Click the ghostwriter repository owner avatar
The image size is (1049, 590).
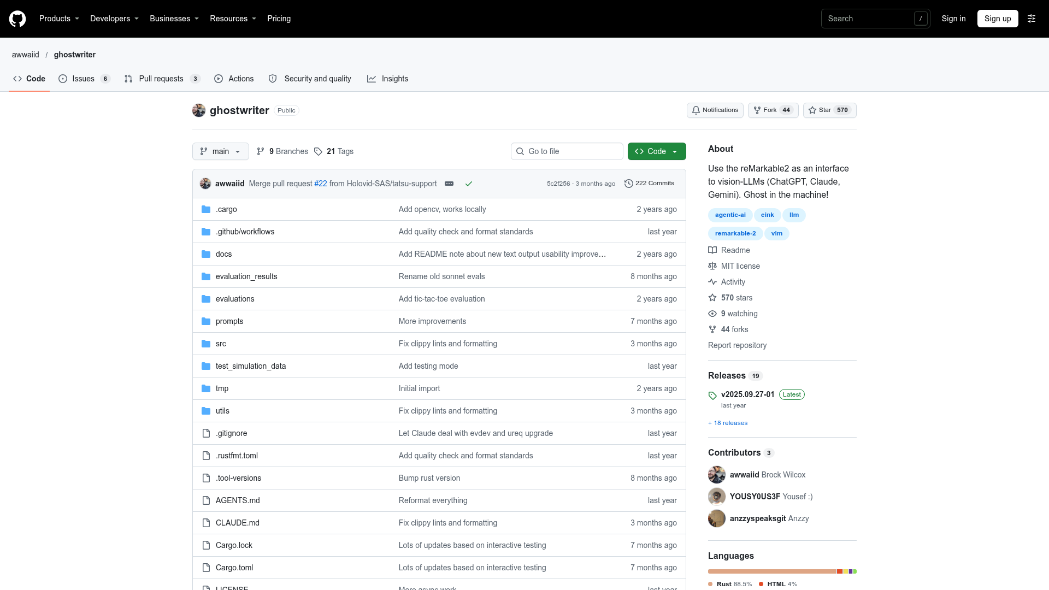[199, 110]
